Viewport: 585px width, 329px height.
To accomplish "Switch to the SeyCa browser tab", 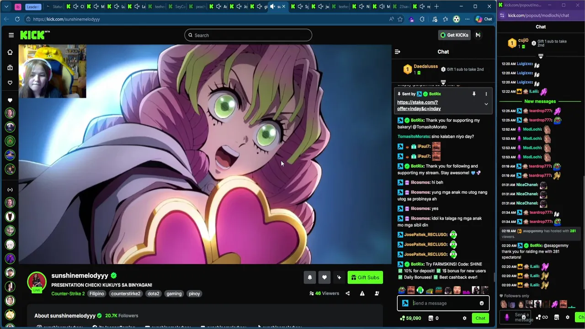I will pos(177,6).
